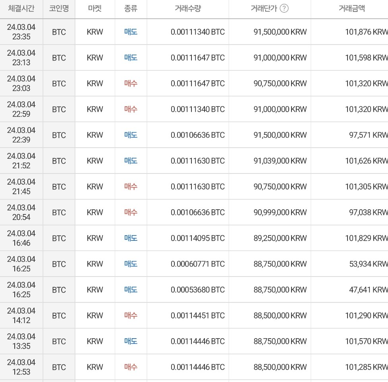Select the amount 101,626 KRW

pyautogui.click(x=367, y=161)
